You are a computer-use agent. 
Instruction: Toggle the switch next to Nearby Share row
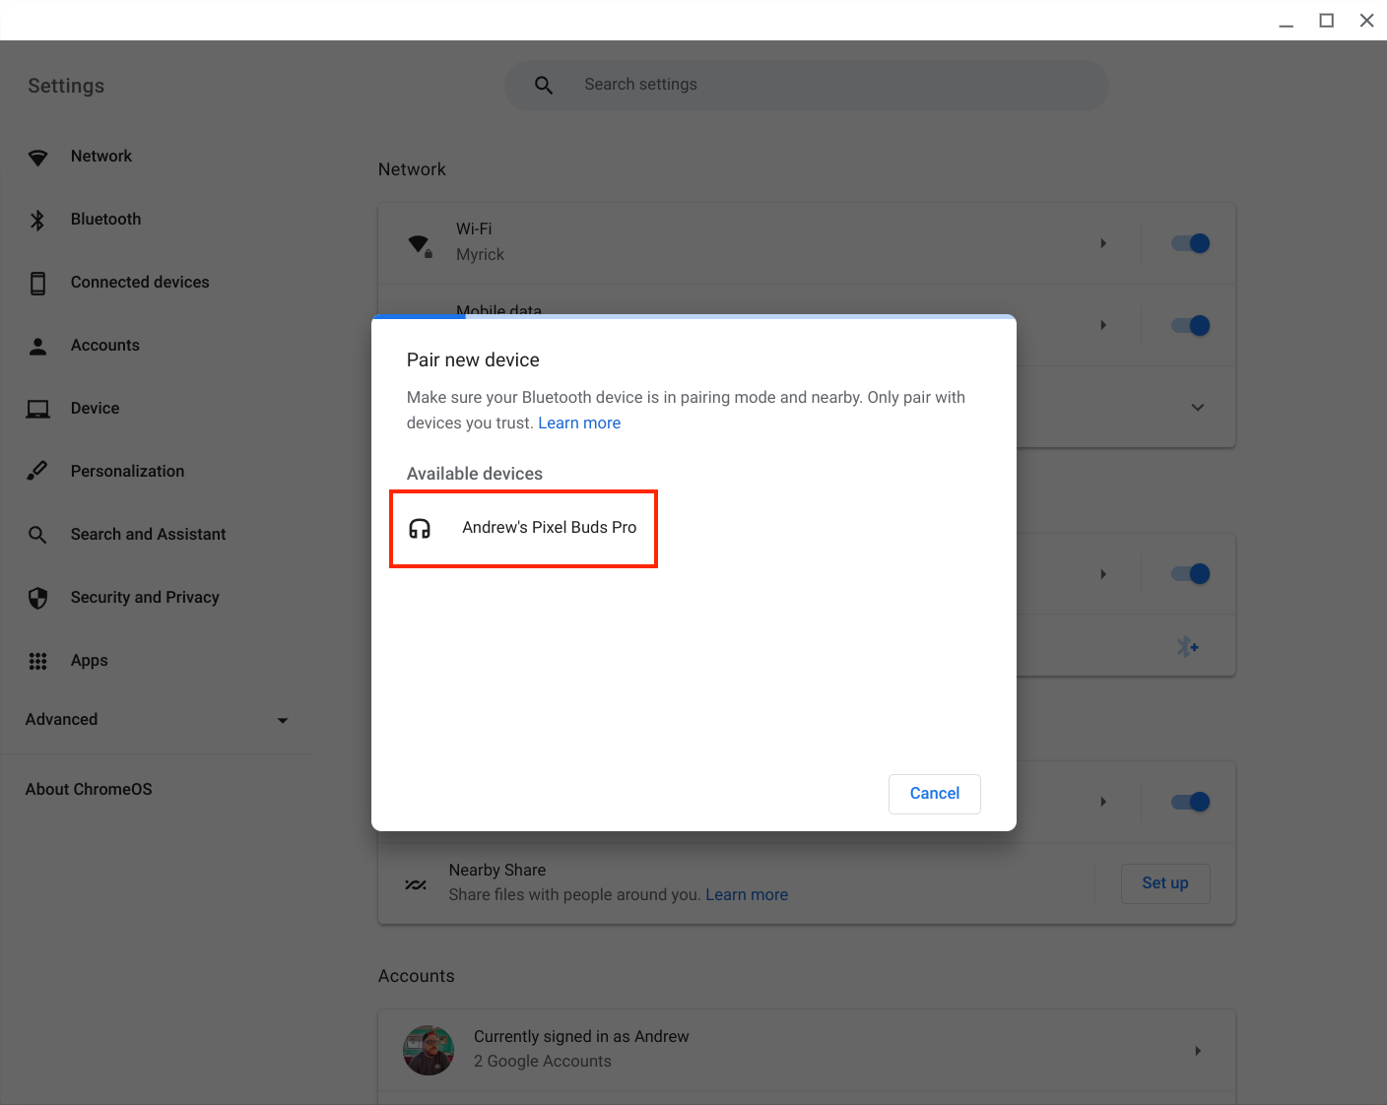point(1189,802)
